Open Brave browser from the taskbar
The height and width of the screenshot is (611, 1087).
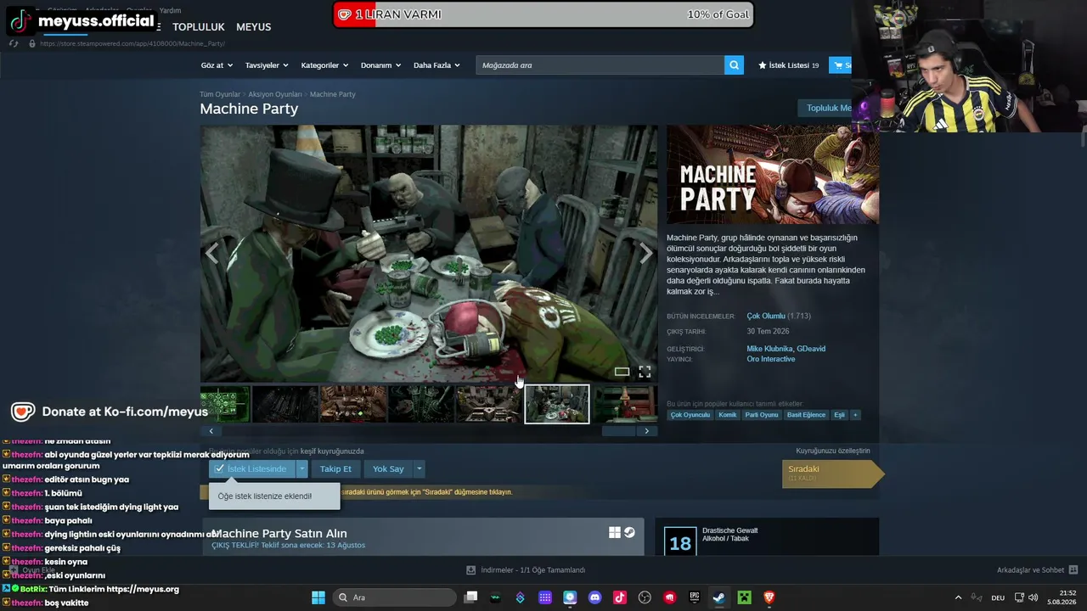coord(769,597)
